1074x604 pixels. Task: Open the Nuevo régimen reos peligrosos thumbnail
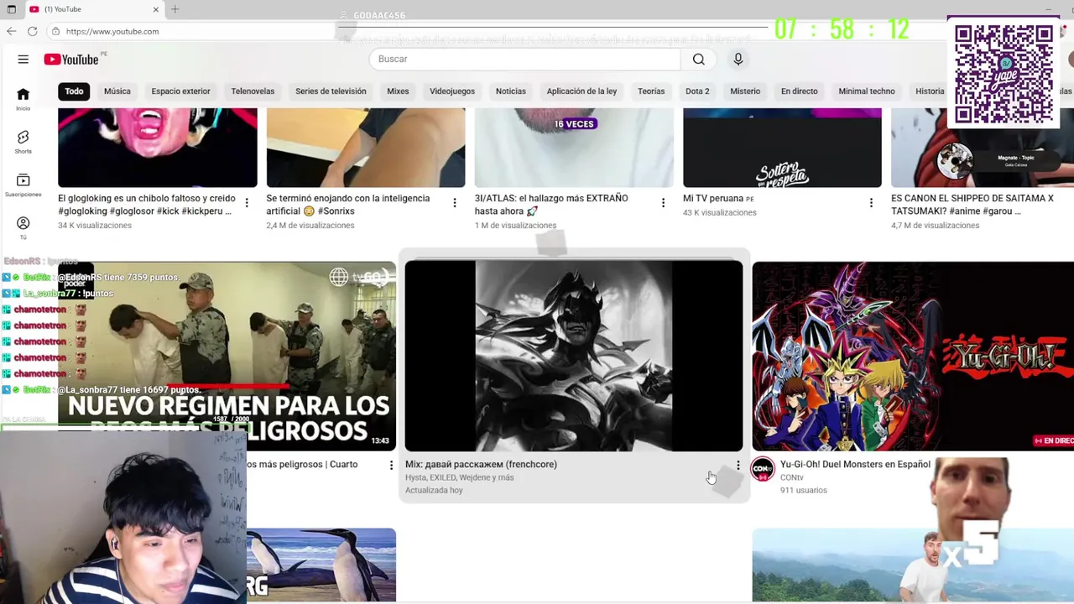[x=227, y=356]
